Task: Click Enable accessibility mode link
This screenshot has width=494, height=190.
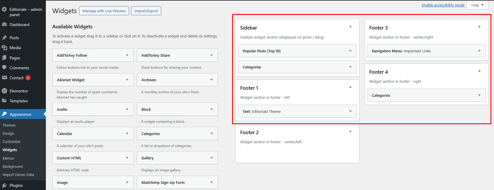Action: (443, 5)
